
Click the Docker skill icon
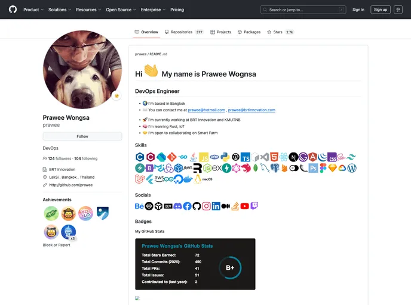[x=188, y=179]
